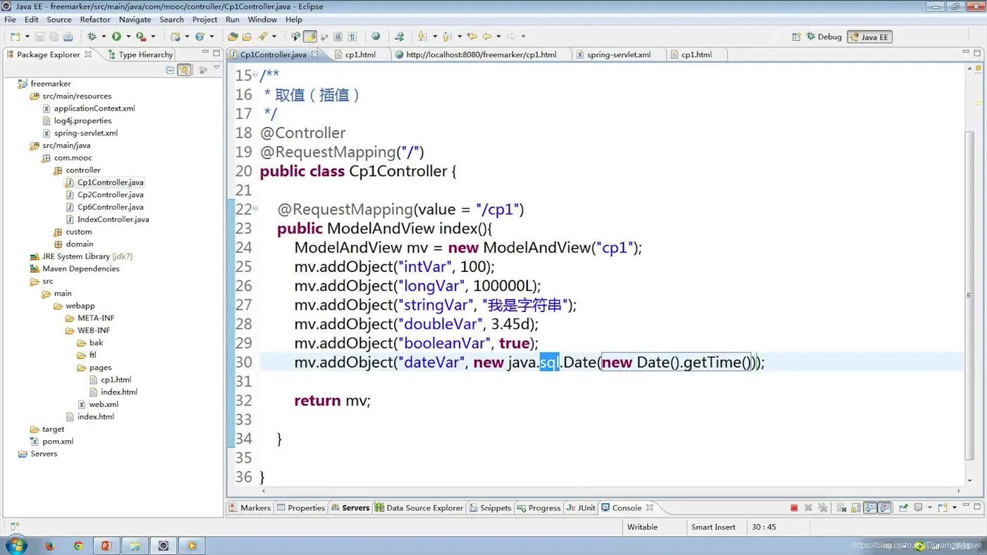Open the External Tools dropdown arrow
The image size is (987, 555).
coord(153,37)
